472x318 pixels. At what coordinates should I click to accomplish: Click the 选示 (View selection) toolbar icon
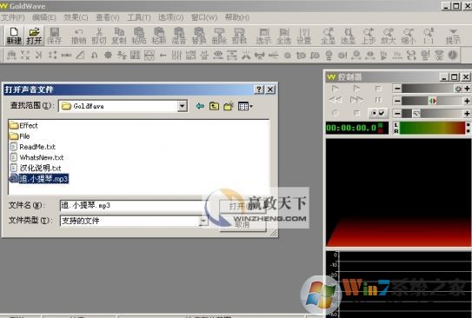(x=263, y=36)
